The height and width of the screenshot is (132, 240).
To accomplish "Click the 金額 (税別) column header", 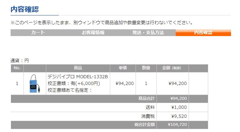I will pyautogui.click(x=173, y=68).
